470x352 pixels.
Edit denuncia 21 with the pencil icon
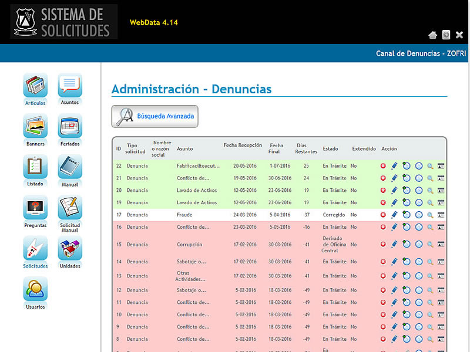(x=394, y=178)
